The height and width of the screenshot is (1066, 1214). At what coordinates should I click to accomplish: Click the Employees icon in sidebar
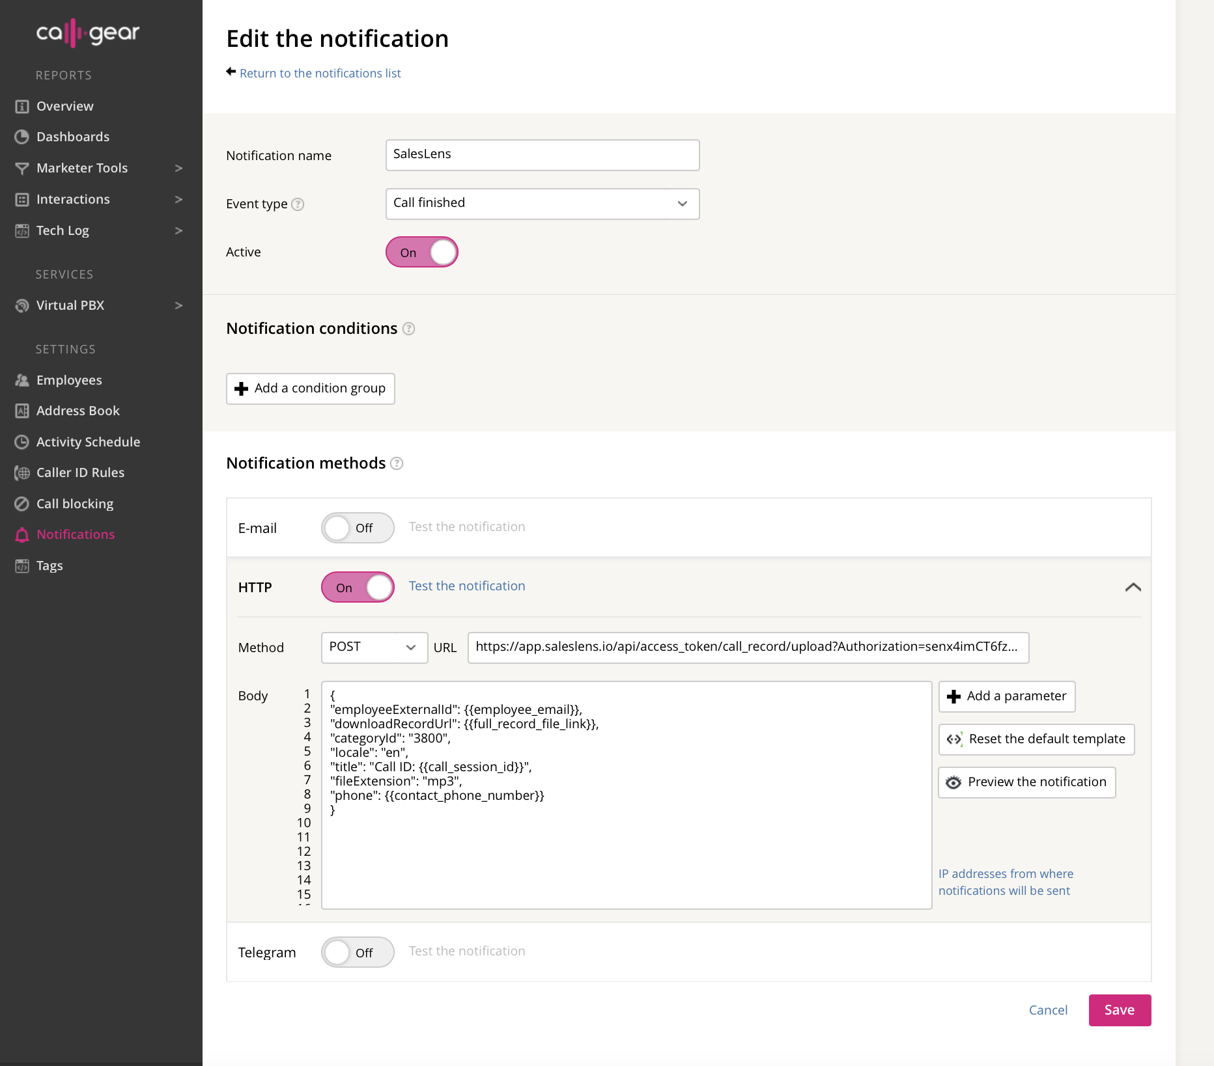coord(22,380)
